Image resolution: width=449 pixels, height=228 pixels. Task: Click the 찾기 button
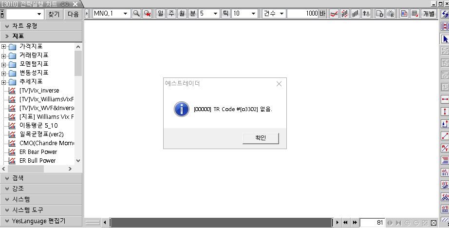(54, 14)
